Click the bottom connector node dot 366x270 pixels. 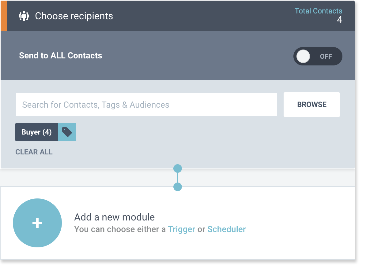178,187
